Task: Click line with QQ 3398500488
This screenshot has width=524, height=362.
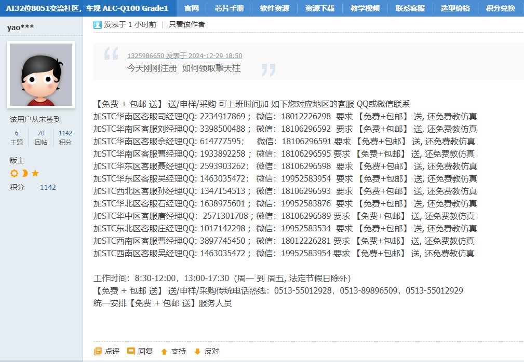Action: 285,129
